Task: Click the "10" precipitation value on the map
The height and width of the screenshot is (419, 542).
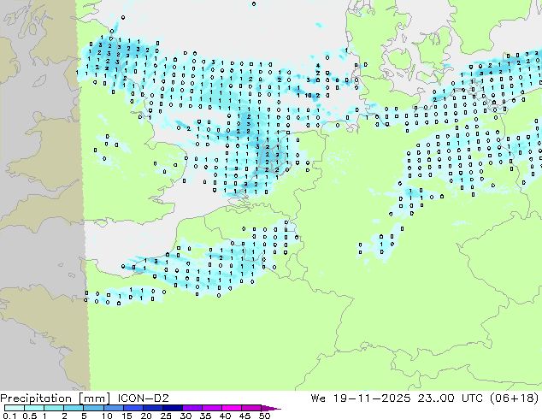Action: click(309, 95)
